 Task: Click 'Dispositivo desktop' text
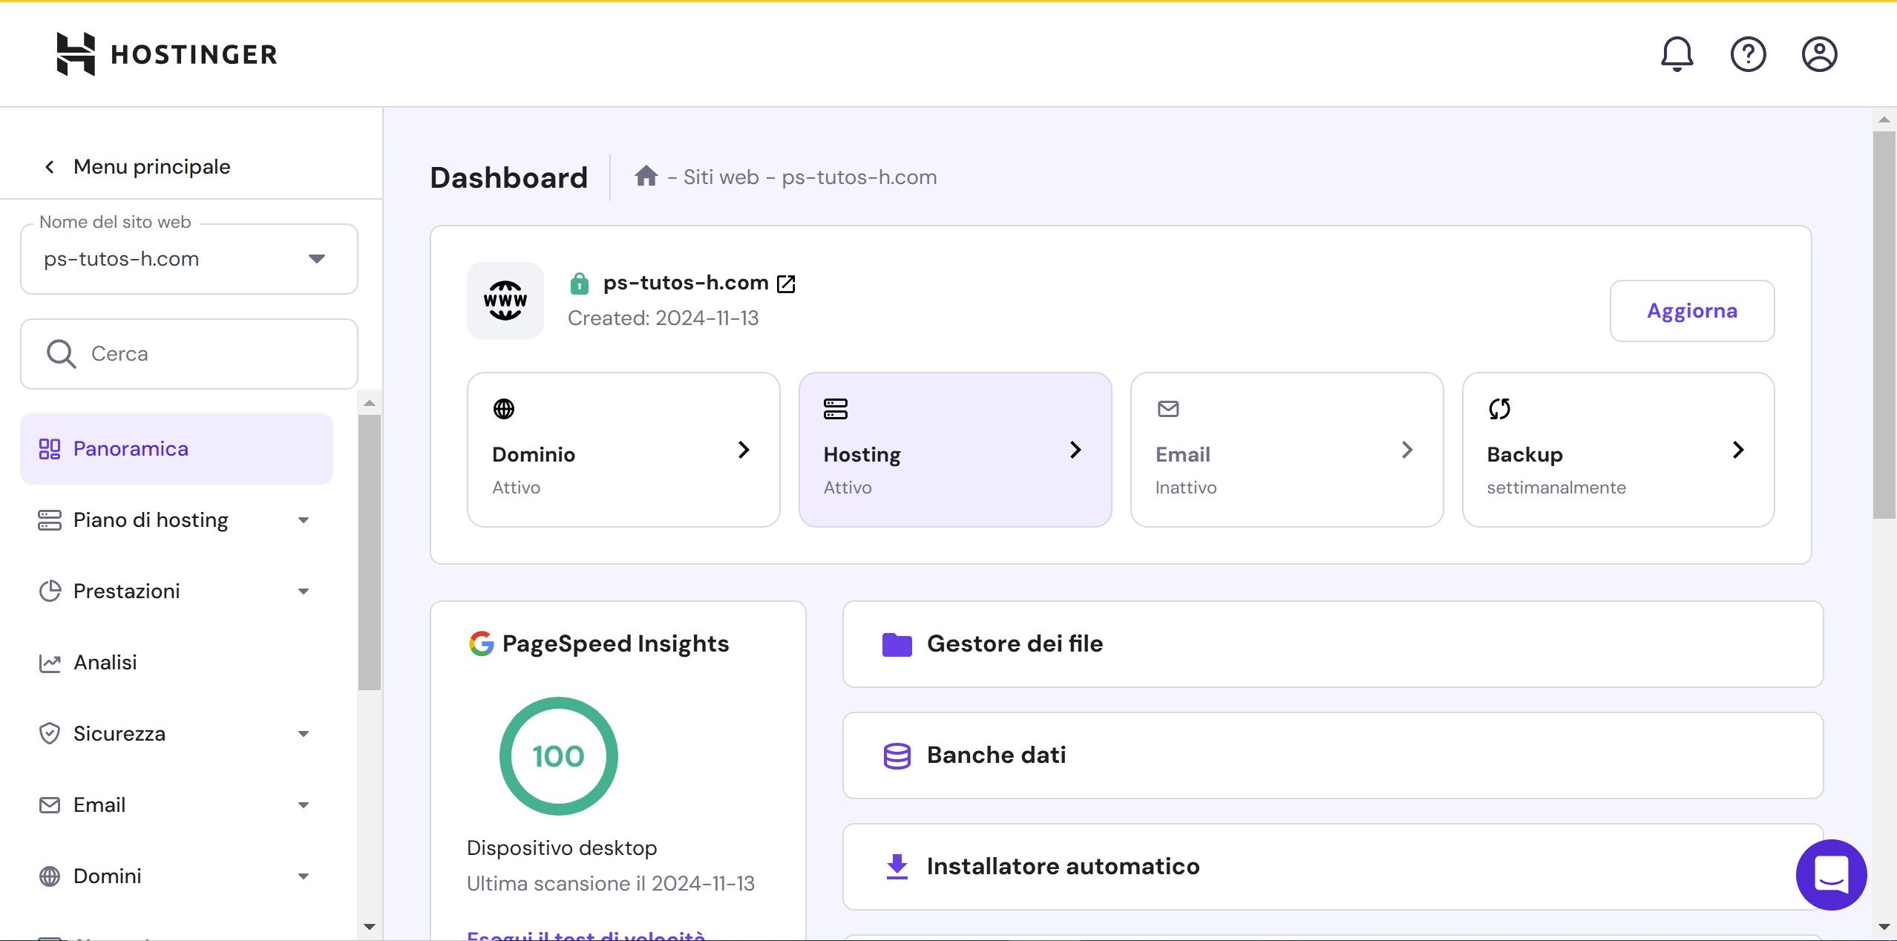[x=562, y=847]
